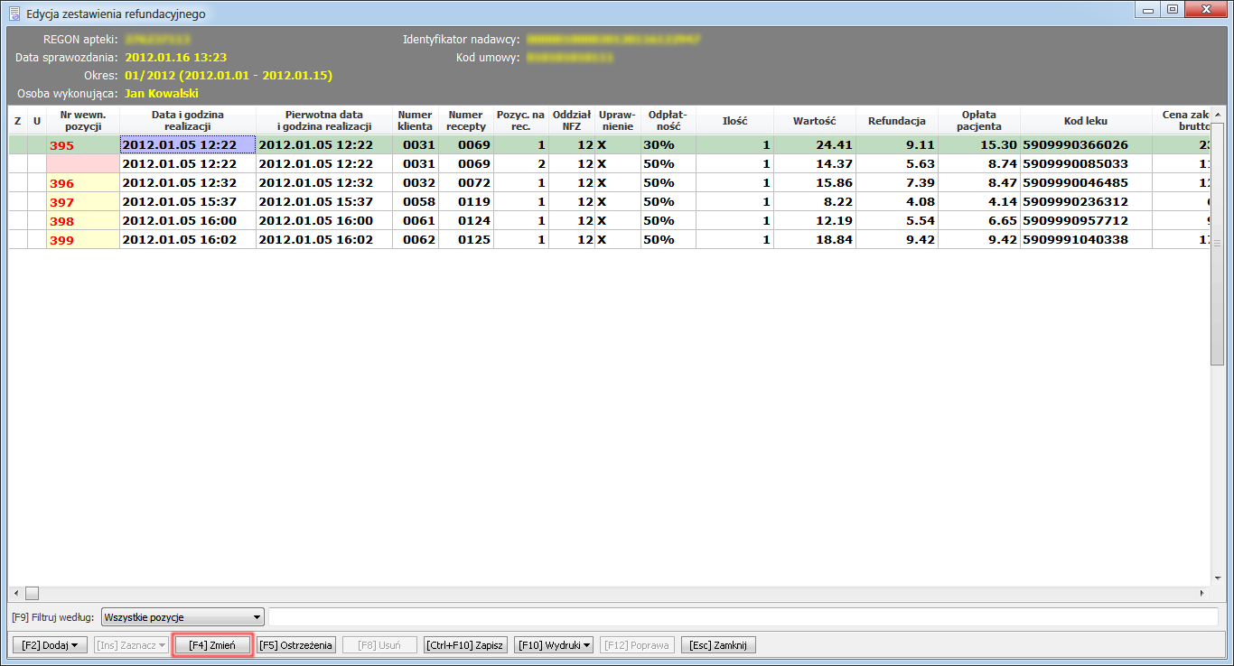Click drug code 5909990366026
The width and height of the screenshot is (1234, 666).
coord(1086,144)
